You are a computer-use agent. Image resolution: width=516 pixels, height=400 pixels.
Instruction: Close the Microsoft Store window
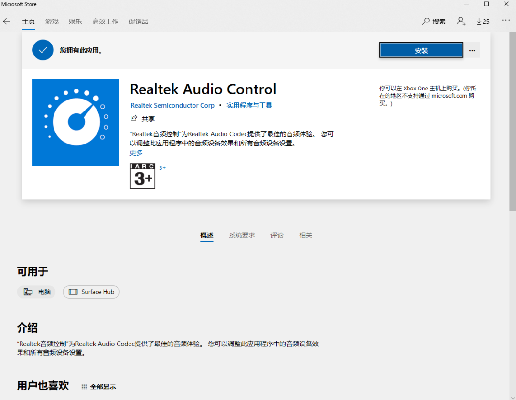[506, 4]
